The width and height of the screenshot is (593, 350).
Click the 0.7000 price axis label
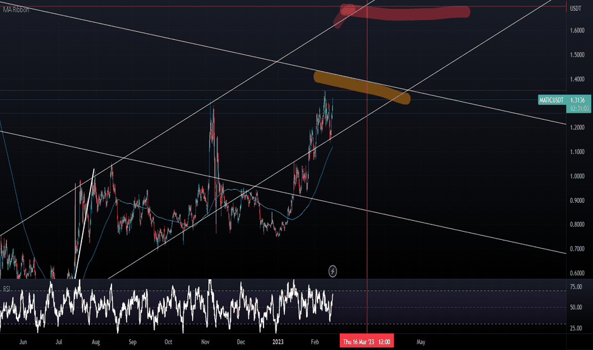[x=578, y=249]
